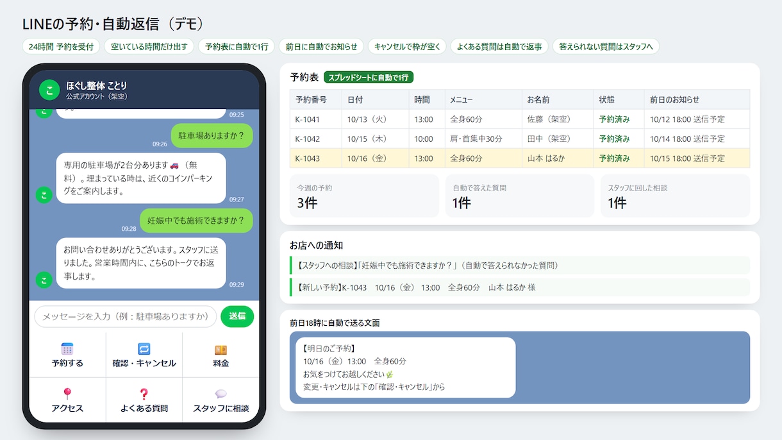Click the 日付 column header
782x440 pixels.
[376, 99]
